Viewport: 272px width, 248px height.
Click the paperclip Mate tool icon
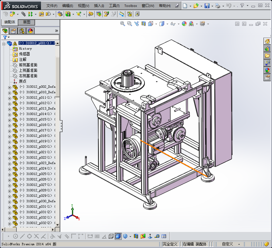(x=23, y=14)
